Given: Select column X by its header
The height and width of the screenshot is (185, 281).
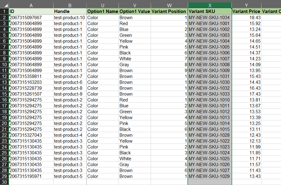Looking at the screenshot, I should pyautogui.click(x=210, y=5).
